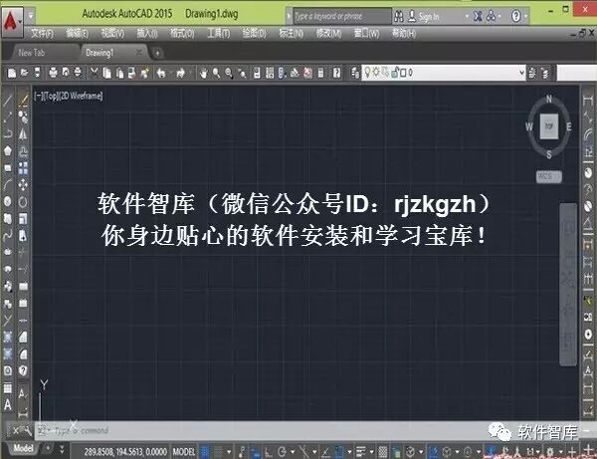
Task: Click the plus to add new drawing tab
Action: coord(157,53)
